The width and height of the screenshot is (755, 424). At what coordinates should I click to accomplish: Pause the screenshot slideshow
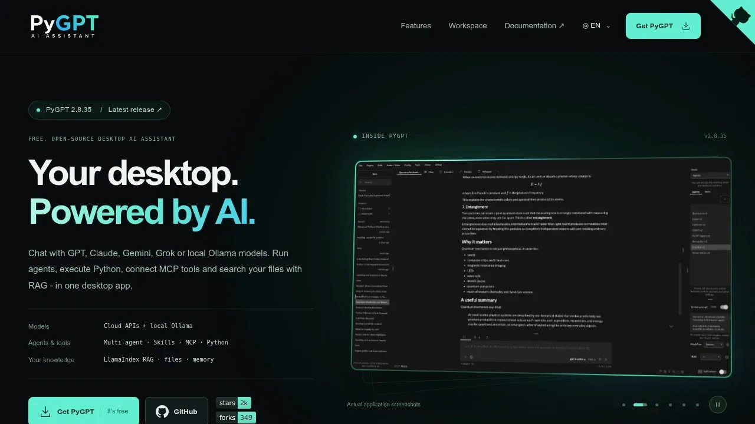coord(718,405)
